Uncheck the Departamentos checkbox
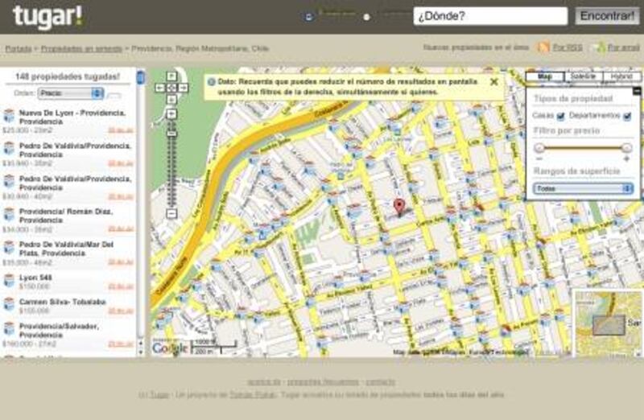Image resolution: width=644 pixels, height=420 pixels. [x=627, y=117]
